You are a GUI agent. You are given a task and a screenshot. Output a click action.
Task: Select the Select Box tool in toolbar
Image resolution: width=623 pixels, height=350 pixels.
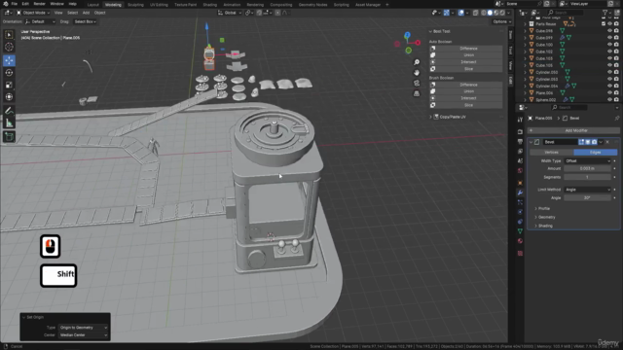coord(9,35)
